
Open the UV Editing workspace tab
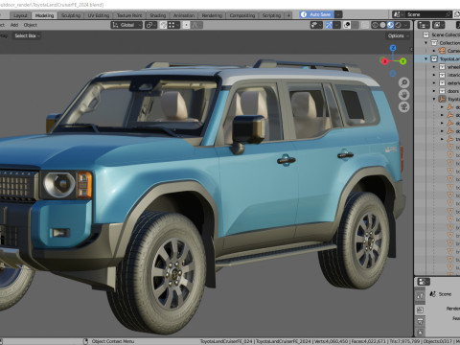pos(99,15)
